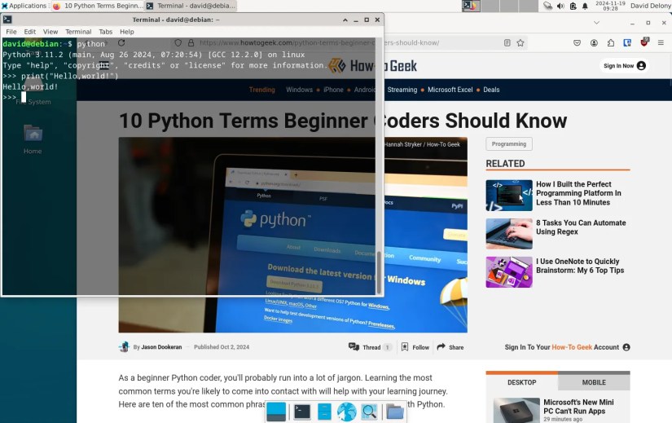
Task: Click the Programming tag button
Action: 509,143
